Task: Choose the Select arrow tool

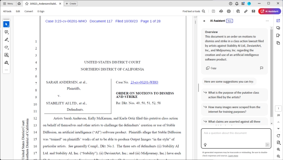Action: pyautogui.click(x=7, y=24)
